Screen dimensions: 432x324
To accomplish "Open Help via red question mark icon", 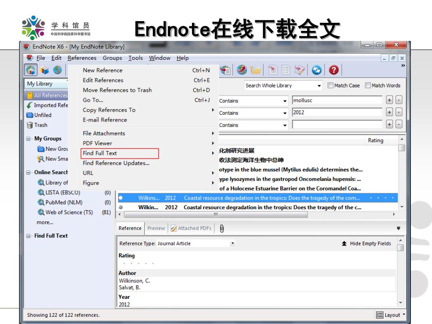I will pos(334,70).
